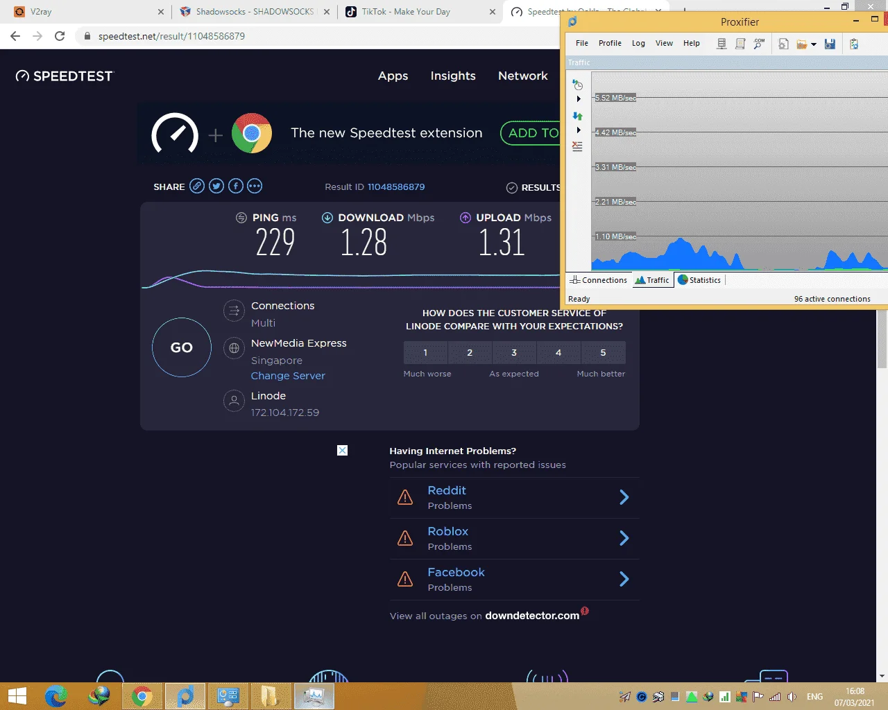
Task: Close the TikTok browser tab
Action: tap(493, 12)
